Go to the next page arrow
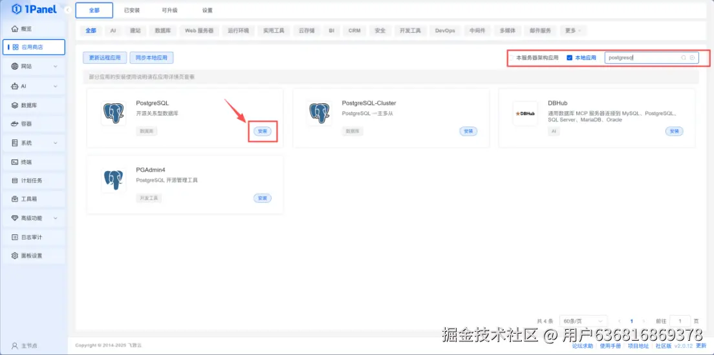Screen dimensions: 714x355 coord(644,321)
